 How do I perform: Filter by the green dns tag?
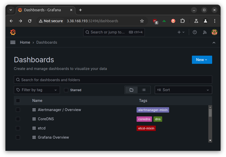(x=158, y=119)
